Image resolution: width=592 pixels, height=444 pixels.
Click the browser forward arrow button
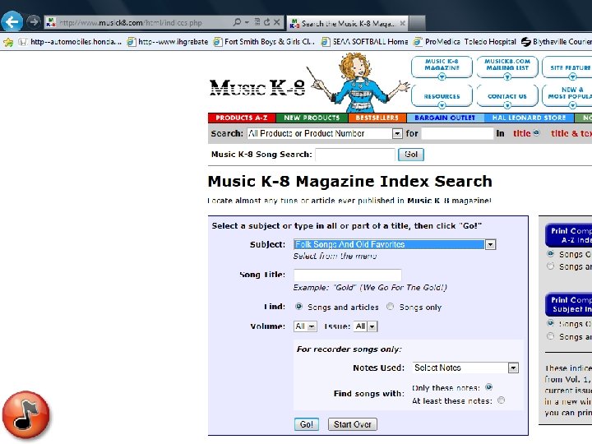tap(34, 21)
